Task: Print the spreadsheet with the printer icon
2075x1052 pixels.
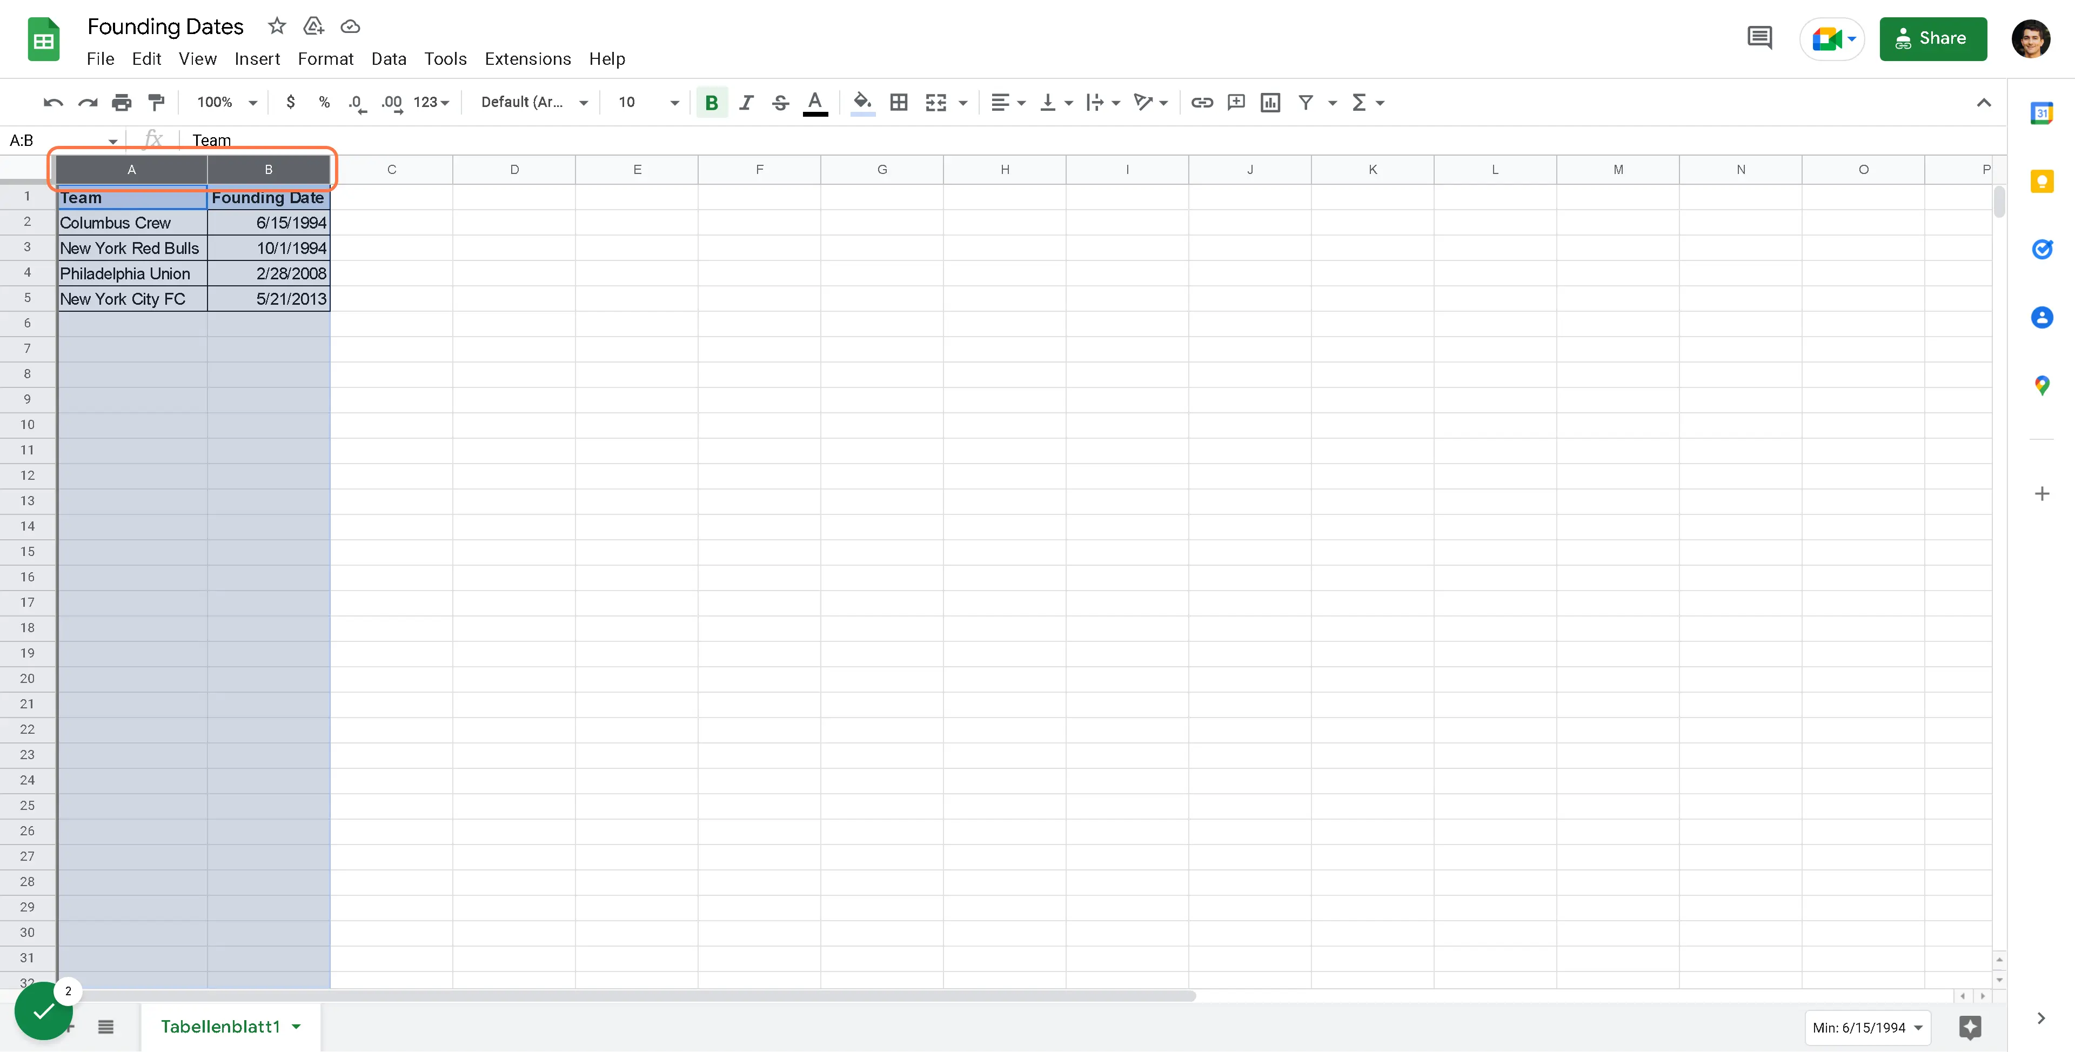Action: [x=122, y=102]
